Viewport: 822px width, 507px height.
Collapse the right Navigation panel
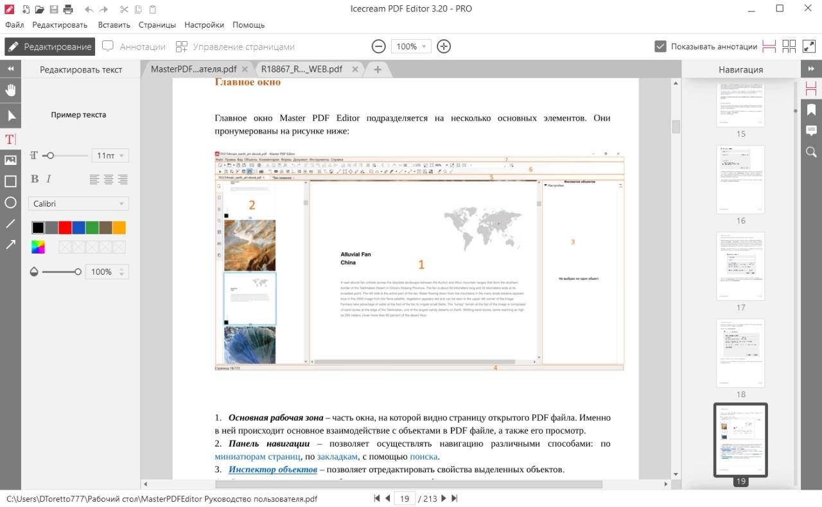(812, 69)
